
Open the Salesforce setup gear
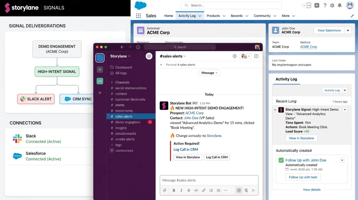coord(332,5)
